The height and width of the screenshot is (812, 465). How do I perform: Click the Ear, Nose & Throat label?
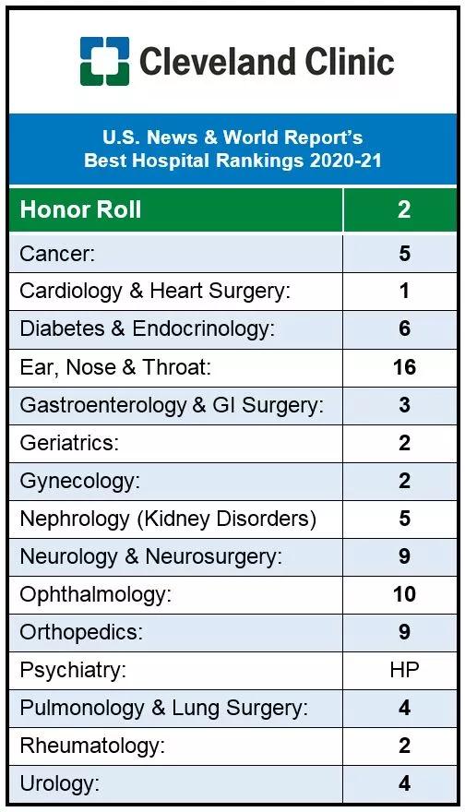[x=115, y=367]
